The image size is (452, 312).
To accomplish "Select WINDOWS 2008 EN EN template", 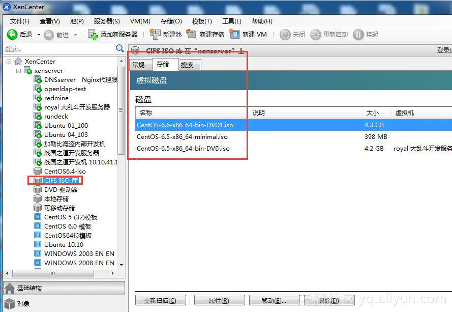I will [79, 263].
